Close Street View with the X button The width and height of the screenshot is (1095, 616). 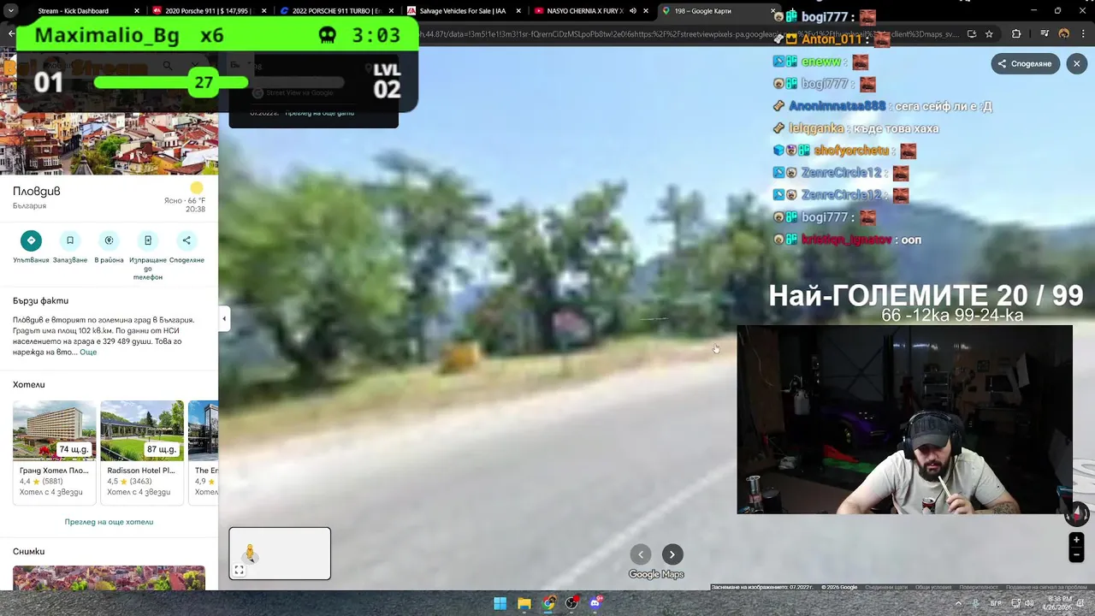(x=1076, y=63)
